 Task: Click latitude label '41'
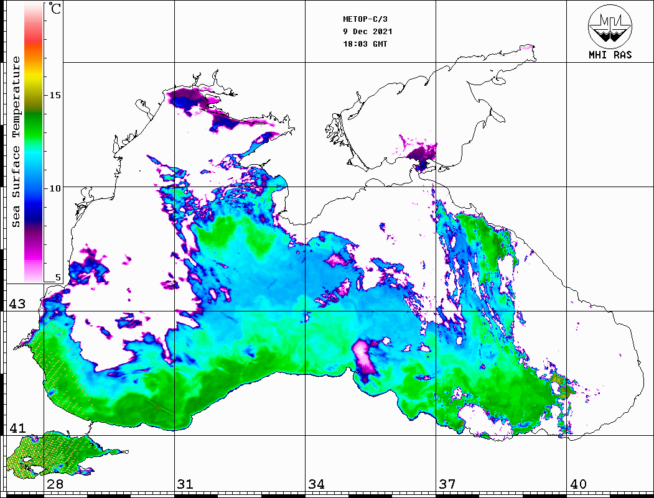tap(17, 428)
